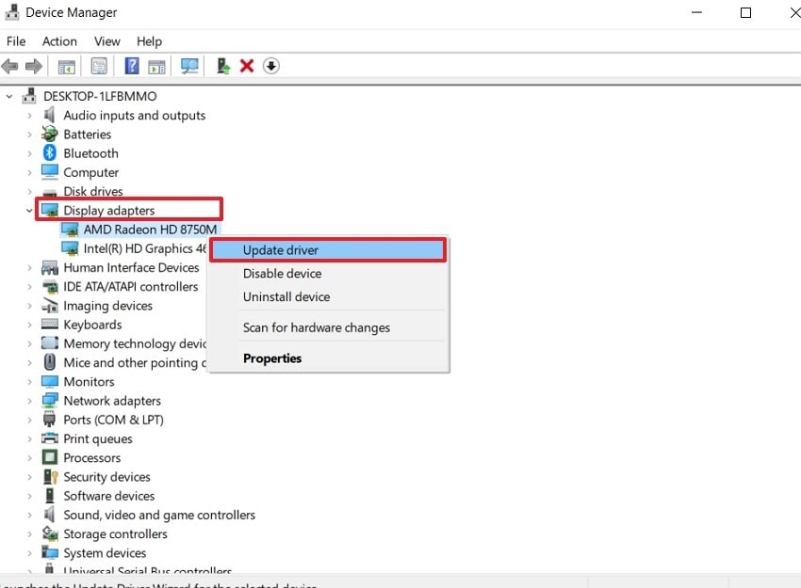Click the red X Uninstall device icon
This screenshot has height=588, width=801.
pyautogui.click(x=247, y=66)
